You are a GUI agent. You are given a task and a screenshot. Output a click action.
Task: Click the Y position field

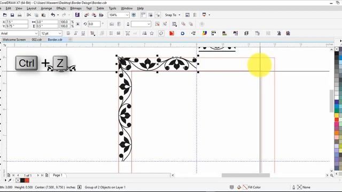pyautogui.click(x=17, y=26)
